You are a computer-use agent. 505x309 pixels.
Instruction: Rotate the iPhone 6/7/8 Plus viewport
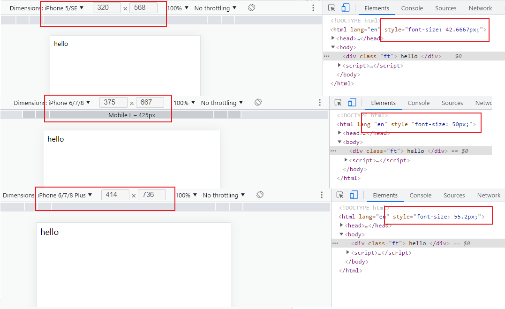click(x=260, y=195)
